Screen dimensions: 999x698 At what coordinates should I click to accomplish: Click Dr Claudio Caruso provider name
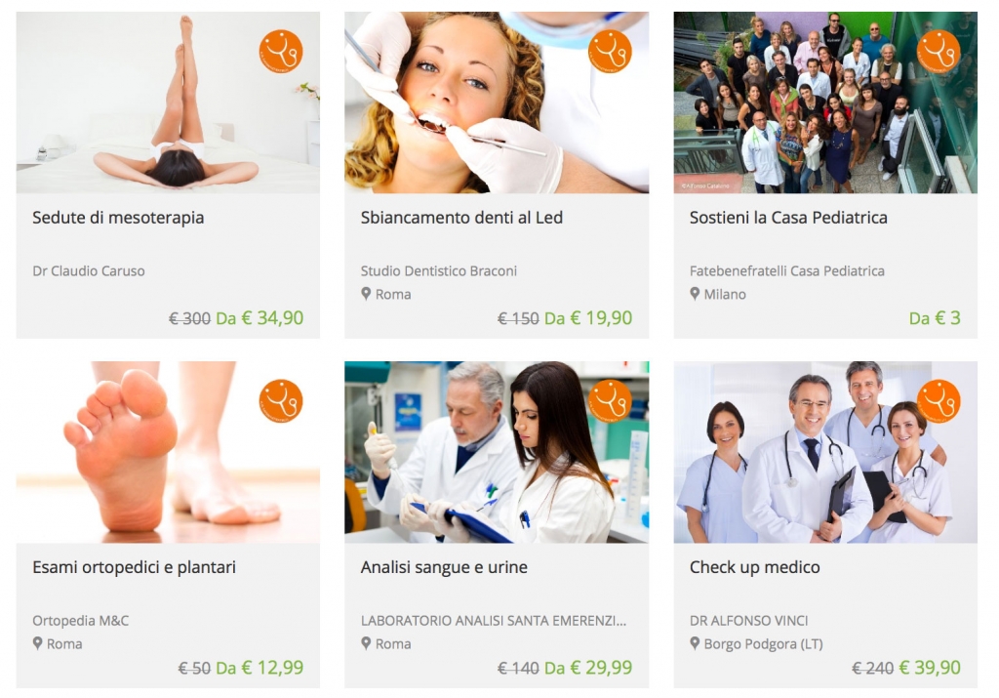[89, 271]
